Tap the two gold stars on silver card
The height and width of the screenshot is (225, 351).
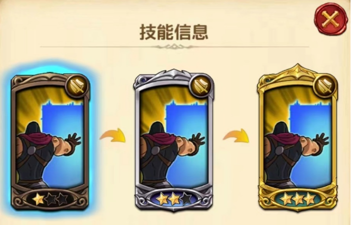click(168, 199)
